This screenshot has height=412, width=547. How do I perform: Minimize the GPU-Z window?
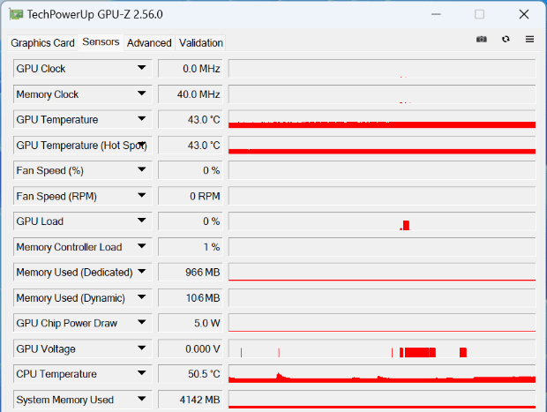click(436, 14)
